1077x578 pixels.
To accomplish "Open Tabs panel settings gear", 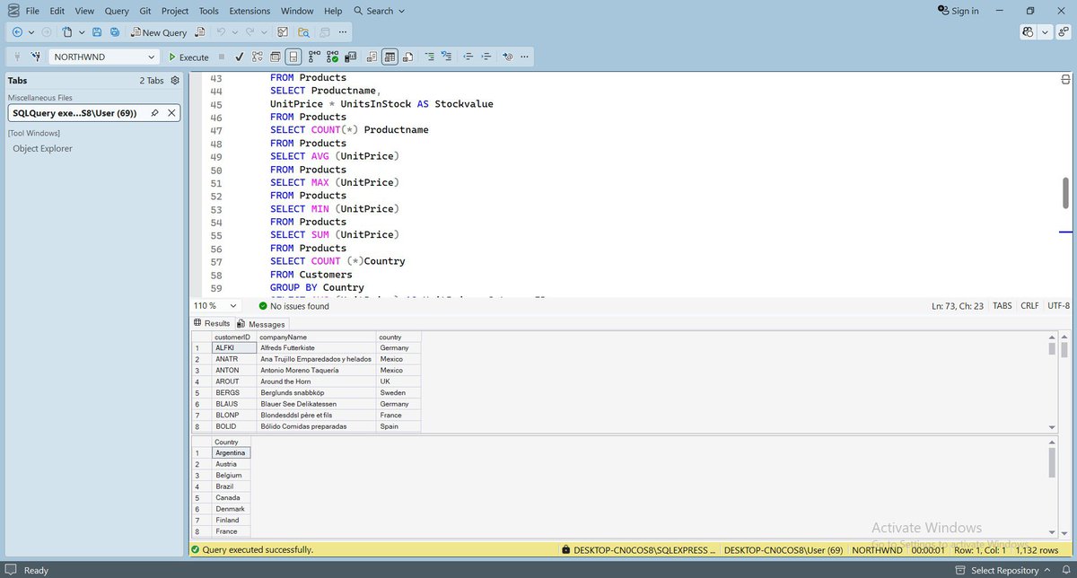I will pyautogui.click(x=175, y=80).
